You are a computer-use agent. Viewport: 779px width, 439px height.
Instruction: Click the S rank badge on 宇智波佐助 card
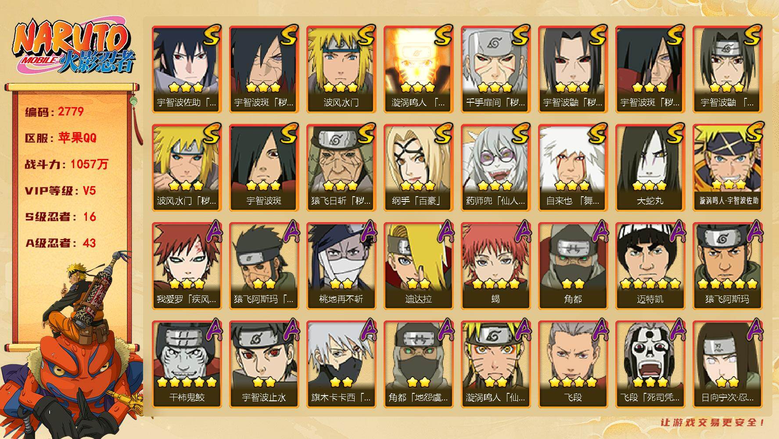pyautogui.click(x=212, y=35)
